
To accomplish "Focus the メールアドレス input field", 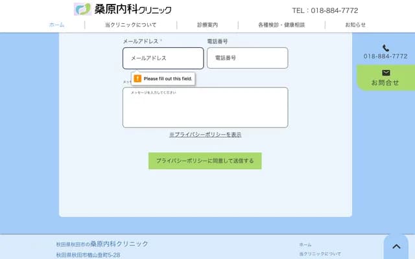I will (x=163, y=58).
